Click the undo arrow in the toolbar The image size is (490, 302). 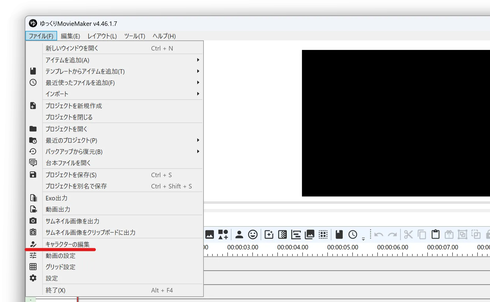point(379,235)
